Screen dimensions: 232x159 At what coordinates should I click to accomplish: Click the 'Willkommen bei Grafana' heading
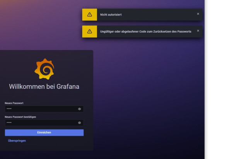[44, 86]
